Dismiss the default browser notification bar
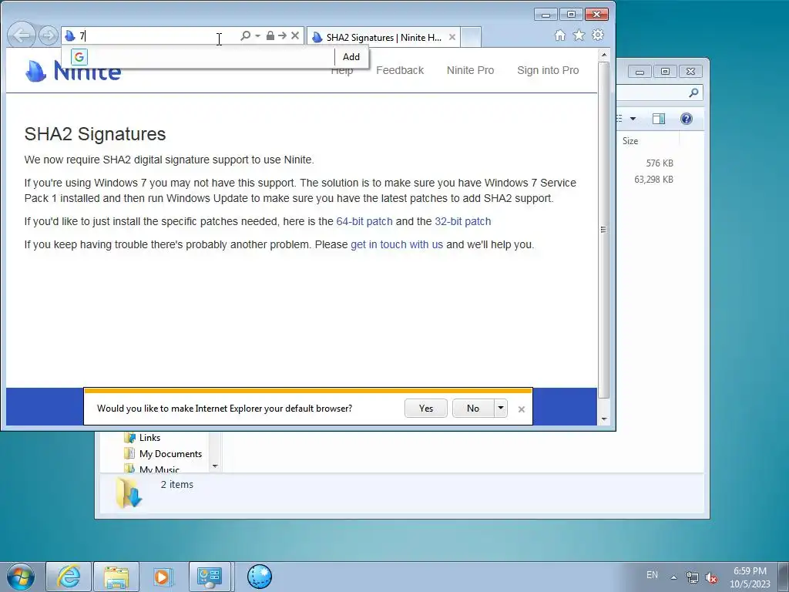 pos(522,409)
